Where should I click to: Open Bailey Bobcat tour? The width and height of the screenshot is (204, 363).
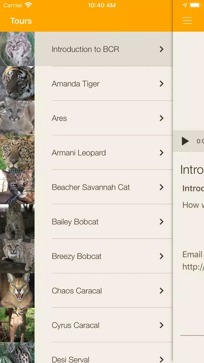[x=86, y=221]
